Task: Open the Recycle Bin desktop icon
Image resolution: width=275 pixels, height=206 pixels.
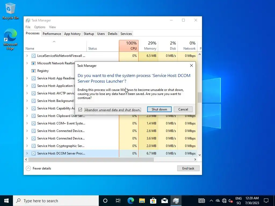Action: coord(10,11)
